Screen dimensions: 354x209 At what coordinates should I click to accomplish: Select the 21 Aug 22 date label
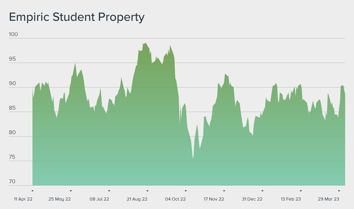pyautogui.click(x=138, y=199)
